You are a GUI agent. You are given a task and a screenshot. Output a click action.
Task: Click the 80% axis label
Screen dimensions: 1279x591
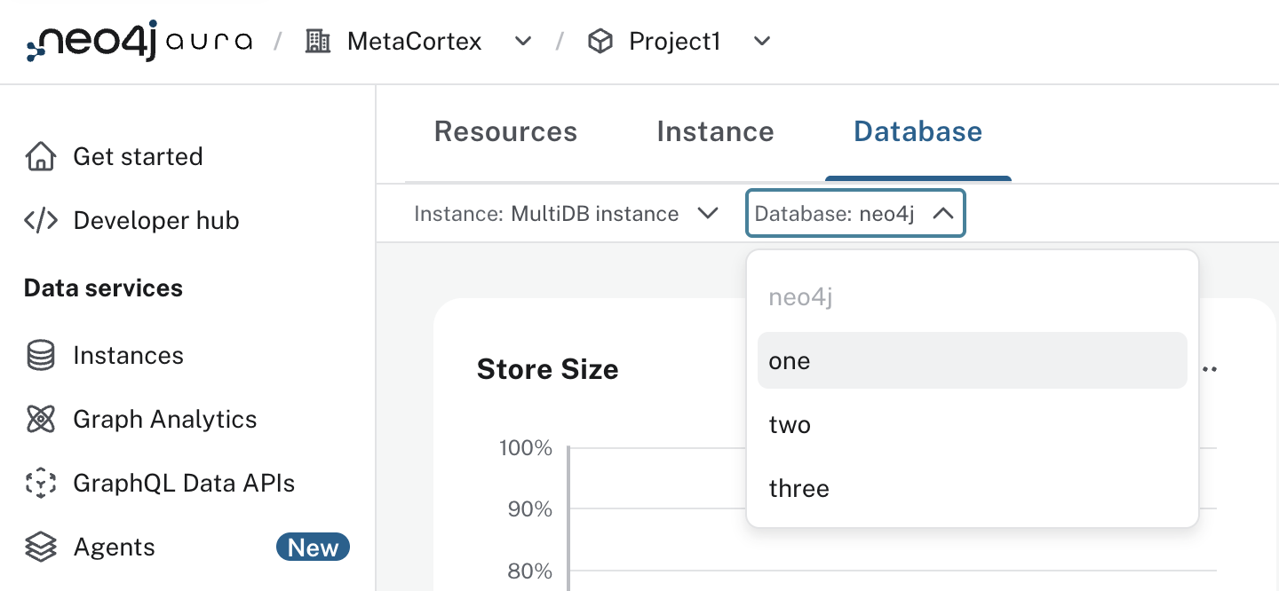pyautogui.click(x=529, y=571)
